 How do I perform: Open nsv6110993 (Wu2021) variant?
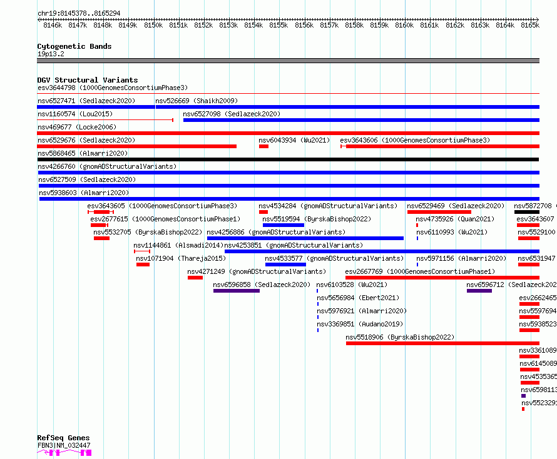point(452,232)
